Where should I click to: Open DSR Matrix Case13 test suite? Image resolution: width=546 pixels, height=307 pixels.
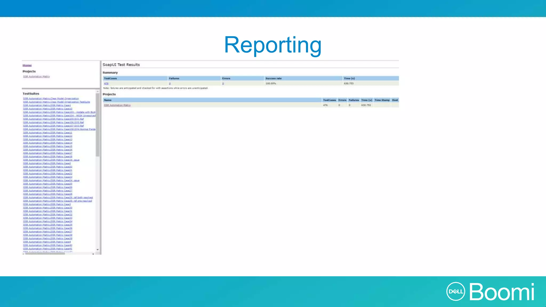click(47, 139)
